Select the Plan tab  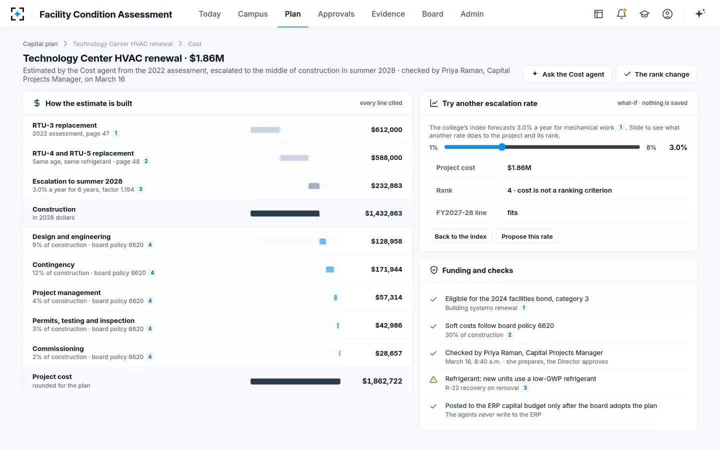293,14
